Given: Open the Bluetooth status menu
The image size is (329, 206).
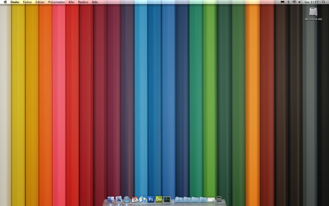Looking at the screenshot, I should (288, 2).
